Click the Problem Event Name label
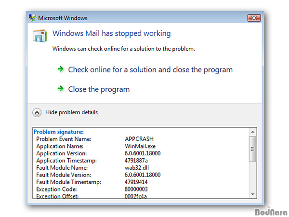The height and width of the screenshot is (217, 289). 64,139
